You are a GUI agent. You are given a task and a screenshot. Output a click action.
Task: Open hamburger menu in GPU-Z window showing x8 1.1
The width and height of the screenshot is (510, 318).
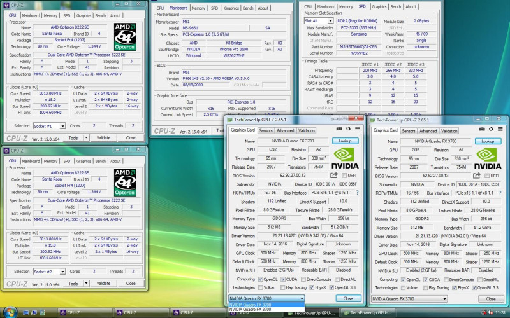[500, 129]
